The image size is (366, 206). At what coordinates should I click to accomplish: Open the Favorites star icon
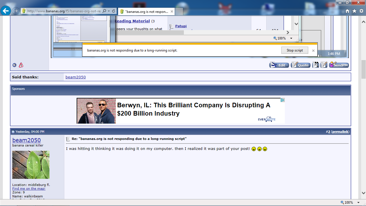pyautogui.click(x=354, y=11)
